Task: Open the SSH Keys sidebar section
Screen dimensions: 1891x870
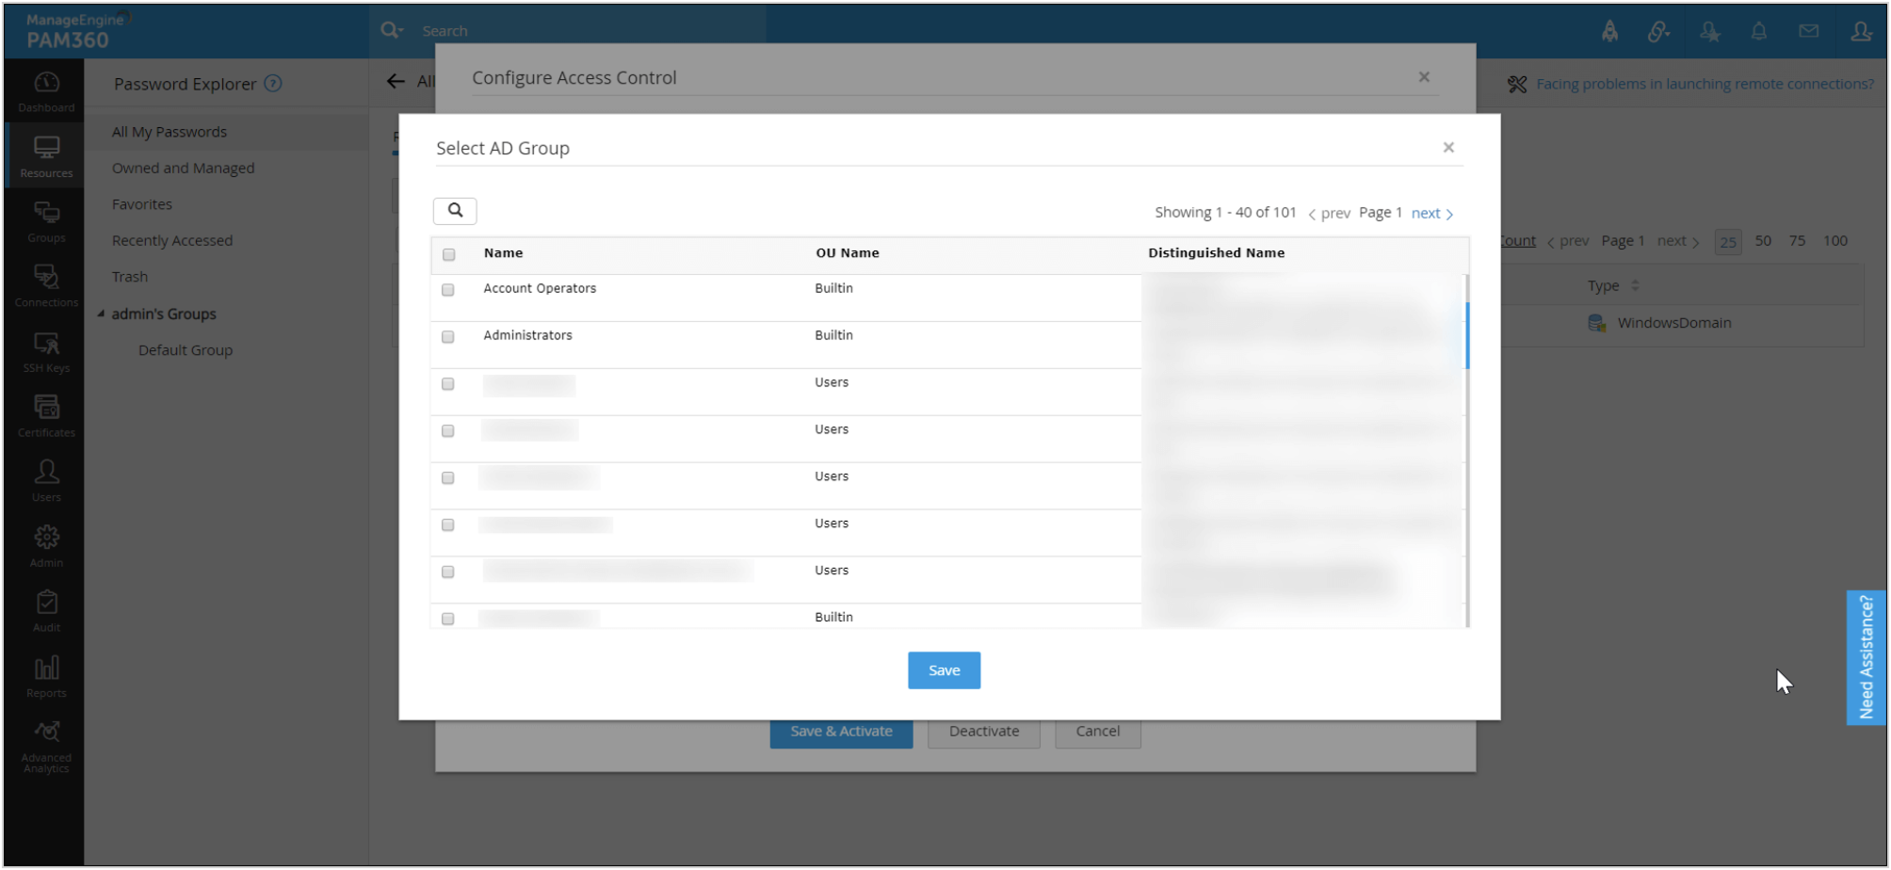Action: (46, 352)
